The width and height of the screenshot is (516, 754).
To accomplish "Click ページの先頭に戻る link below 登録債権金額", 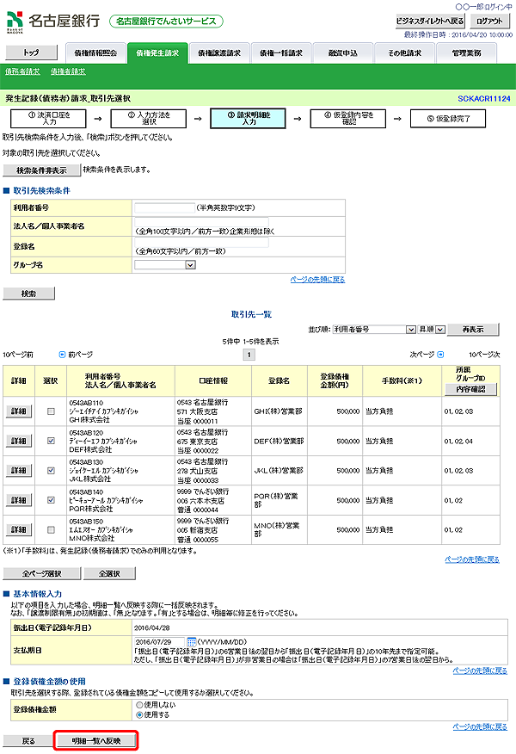I will 480,726.
